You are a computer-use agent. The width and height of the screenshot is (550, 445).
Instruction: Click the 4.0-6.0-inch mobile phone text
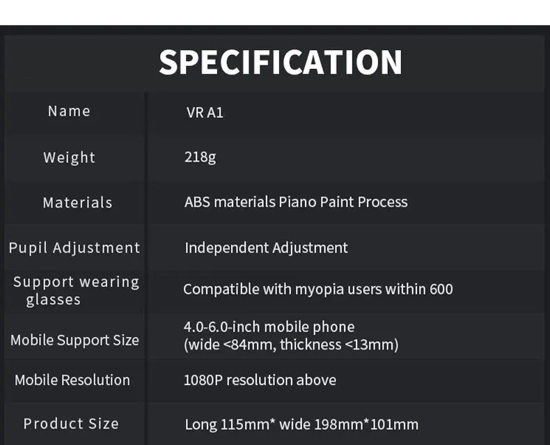[x=269, y=327]
